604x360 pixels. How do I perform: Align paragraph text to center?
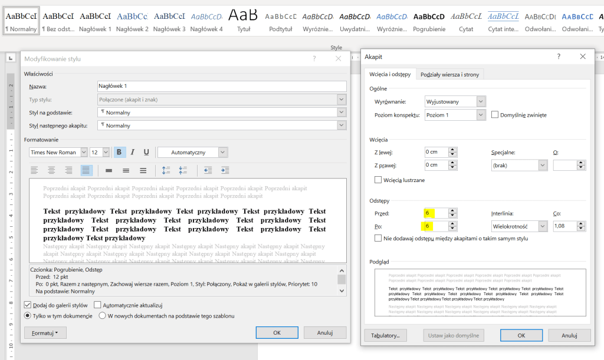52,170
